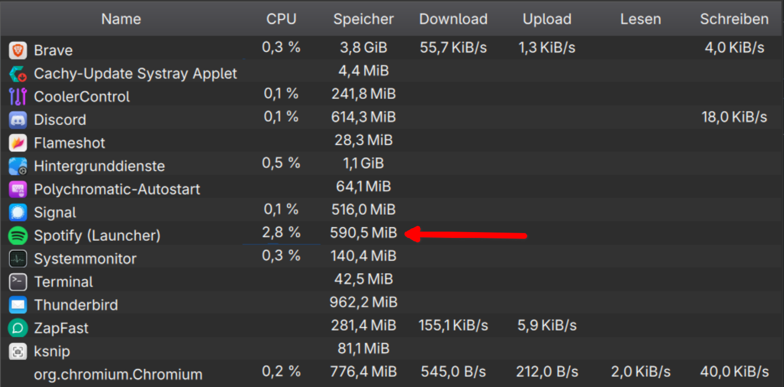Select the Hintergrunddienste row
Screen dimensions: 784x387
coord(392,164)
